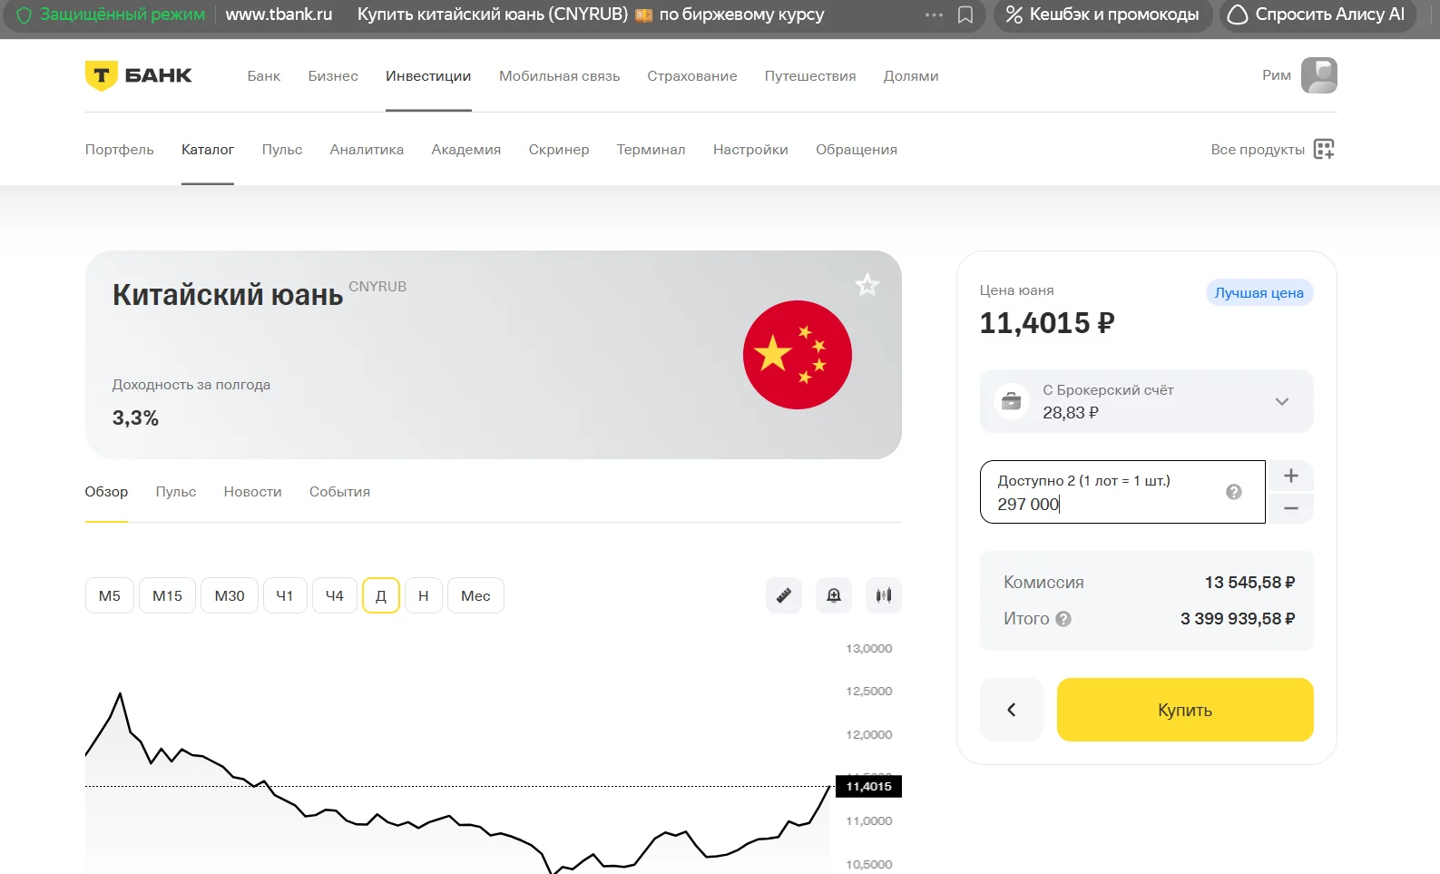Switch chart type with candlestick icon
The image size is (1440, 874).
tap(884, 595)
